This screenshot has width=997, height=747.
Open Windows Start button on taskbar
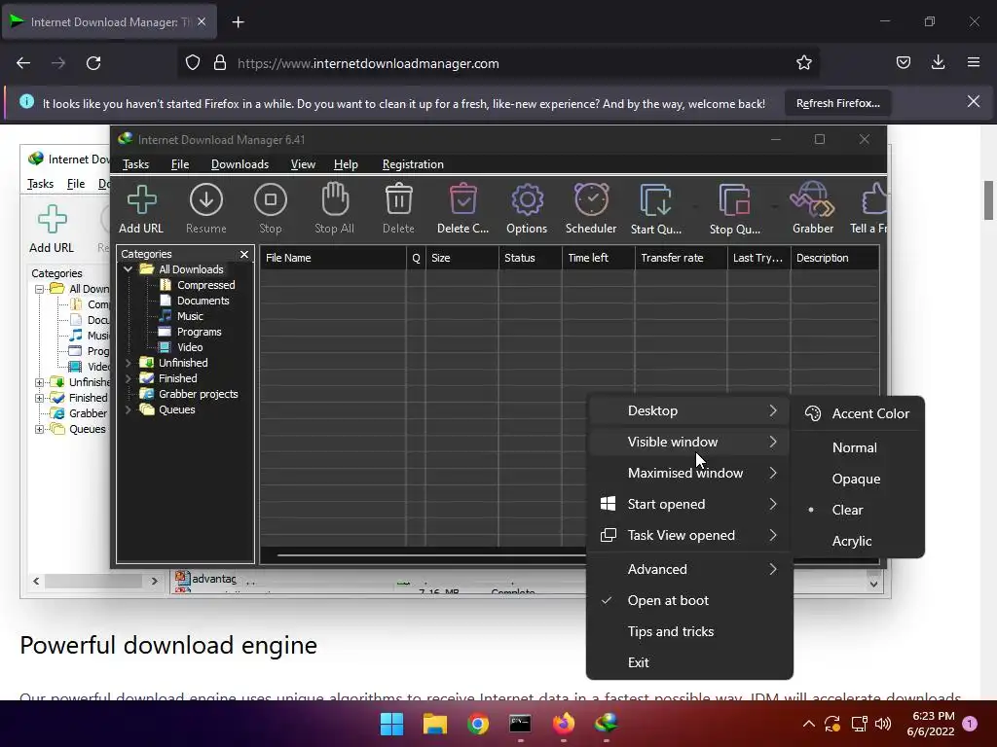[x=391, y=724]
